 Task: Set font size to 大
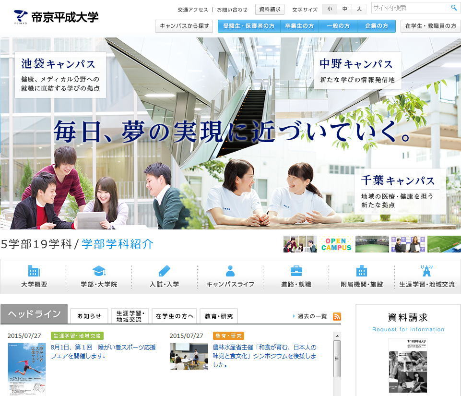pyautogui.click(x=359, y=9)
